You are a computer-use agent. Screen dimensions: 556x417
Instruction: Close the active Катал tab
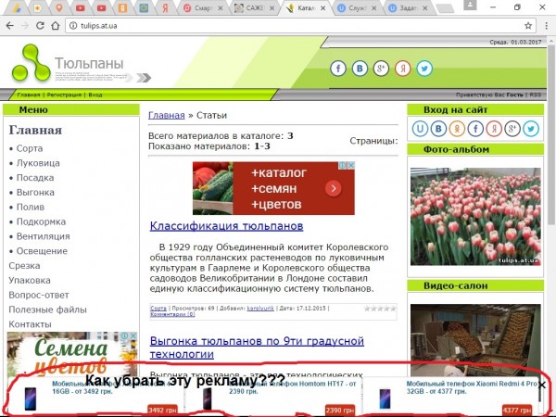[x=322, y=8]
